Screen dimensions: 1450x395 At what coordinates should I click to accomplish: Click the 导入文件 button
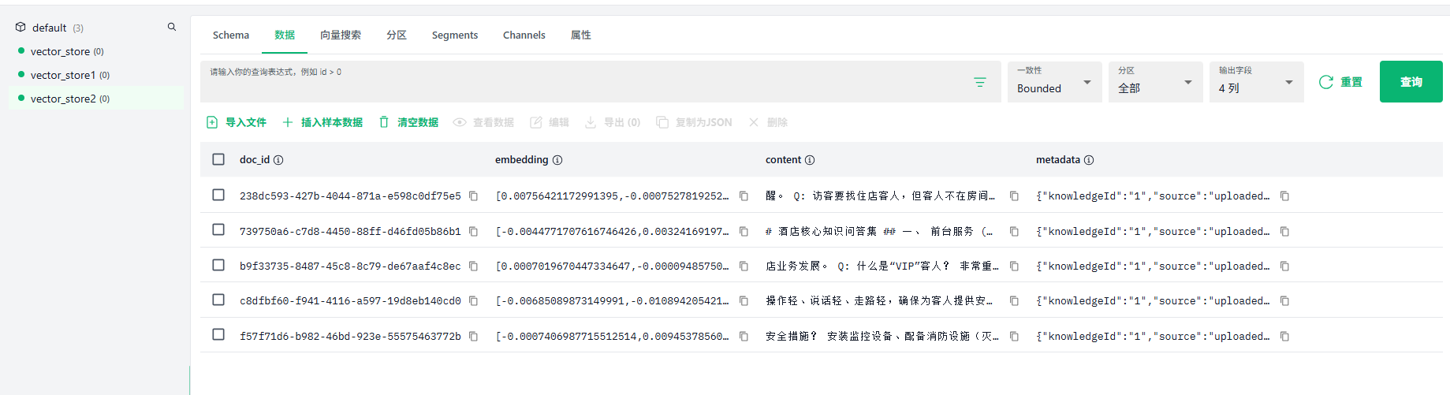pyautogui.click(x=237, y=122)
